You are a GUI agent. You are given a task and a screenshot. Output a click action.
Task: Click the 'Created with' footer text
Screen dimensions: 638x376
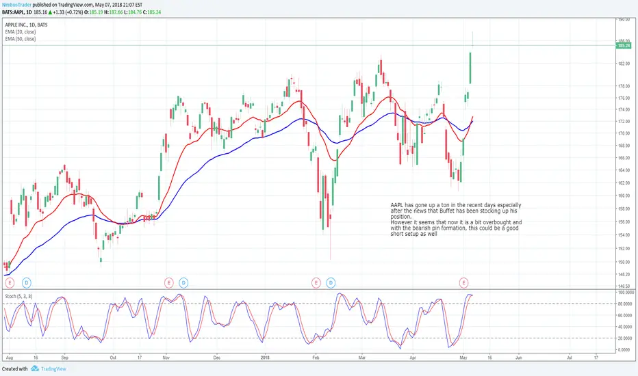tap(14, 368)
